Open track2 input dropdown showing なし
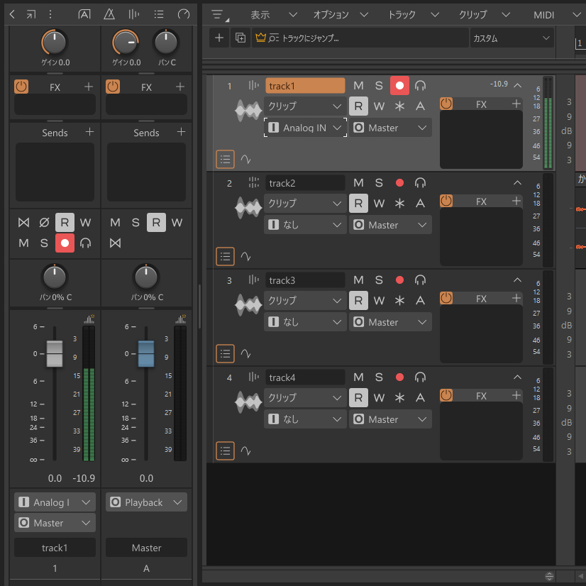 click(x=305, y=225)
